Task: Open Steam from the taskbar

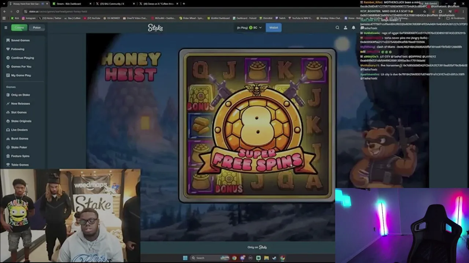Action: point(274,258)
